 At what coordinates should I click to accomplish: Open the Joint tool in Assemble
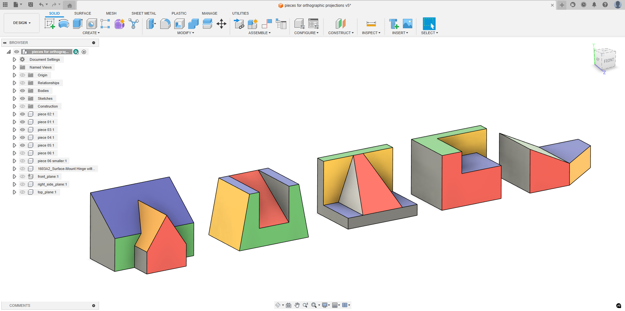pos(267,24)
